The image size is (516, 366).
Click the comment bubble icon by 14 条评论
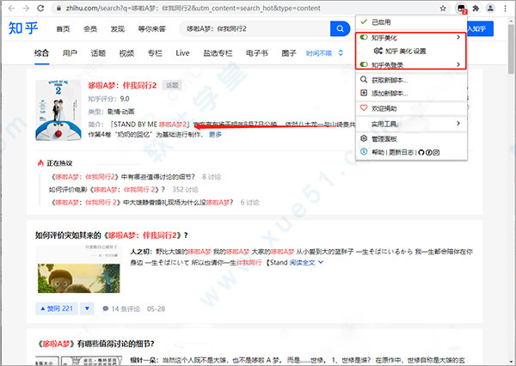click(x=106, y=308)
